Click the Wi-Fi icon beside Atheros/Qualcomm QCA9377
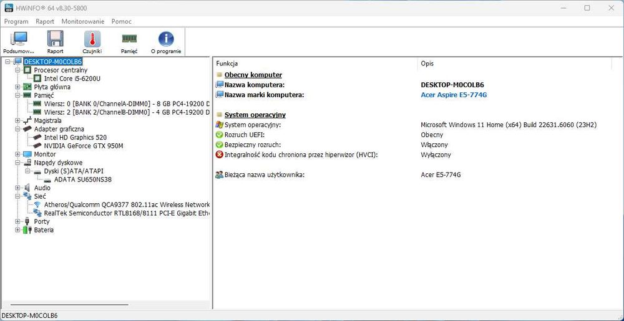The image size is (624, 321). [x=37, y=204]
